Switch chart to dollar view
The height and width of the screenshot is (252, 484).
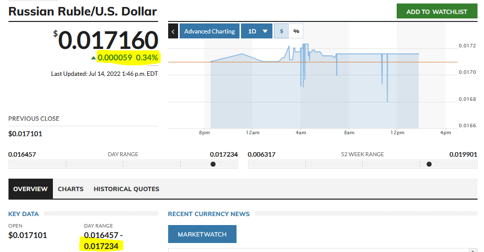[281, 31]
